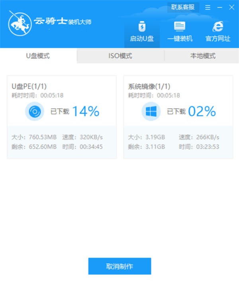Open the hamburger menu icon
The width and height of the screenshot is (239, 288).
pos(208,7)
